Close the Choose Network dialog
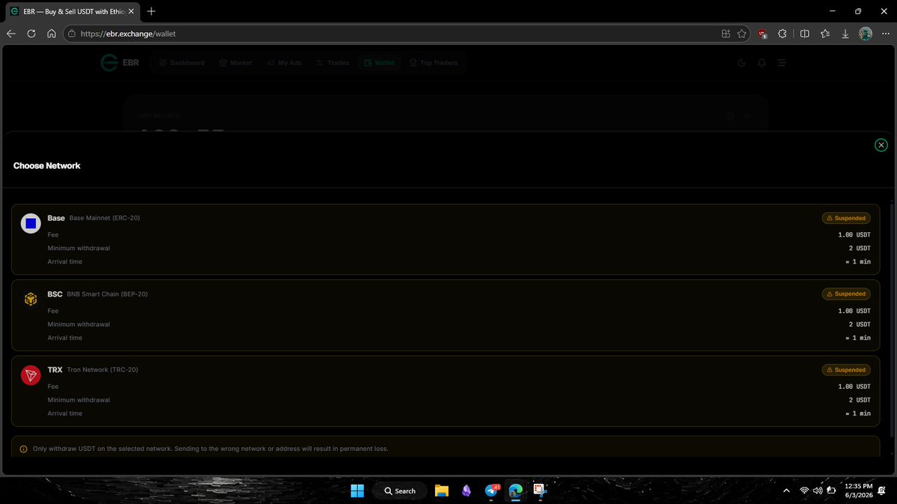Image resolution: width=897 pixels, height=504 pixels. (x=881, y=145)
